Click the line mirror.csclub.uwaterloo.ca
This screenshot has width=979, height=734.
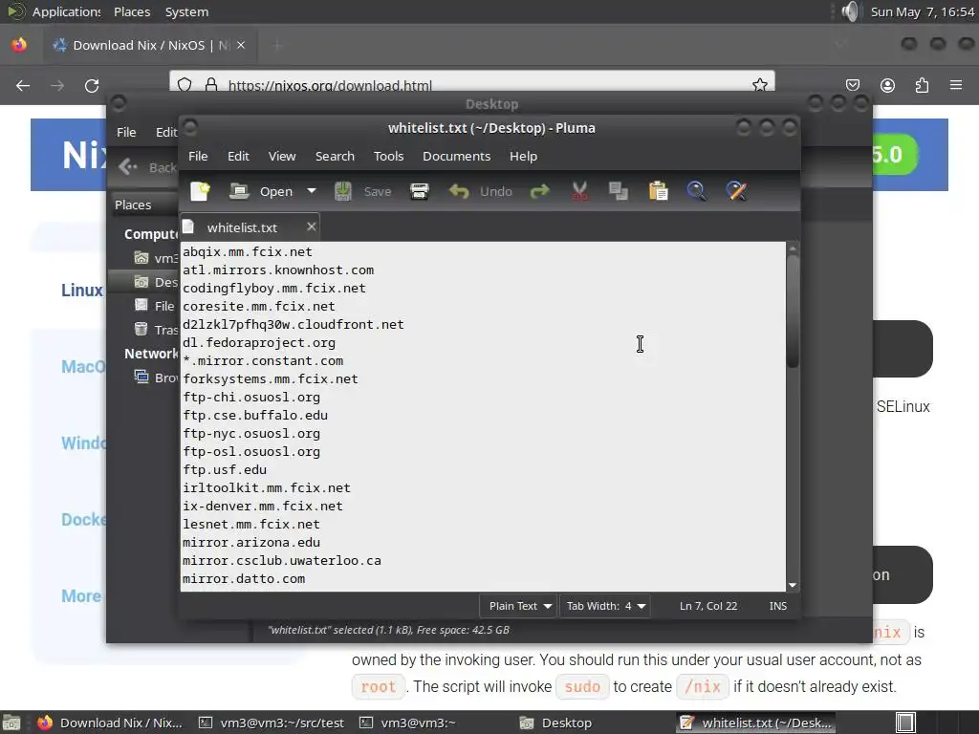pyautogui.click(x=282, y=560)
